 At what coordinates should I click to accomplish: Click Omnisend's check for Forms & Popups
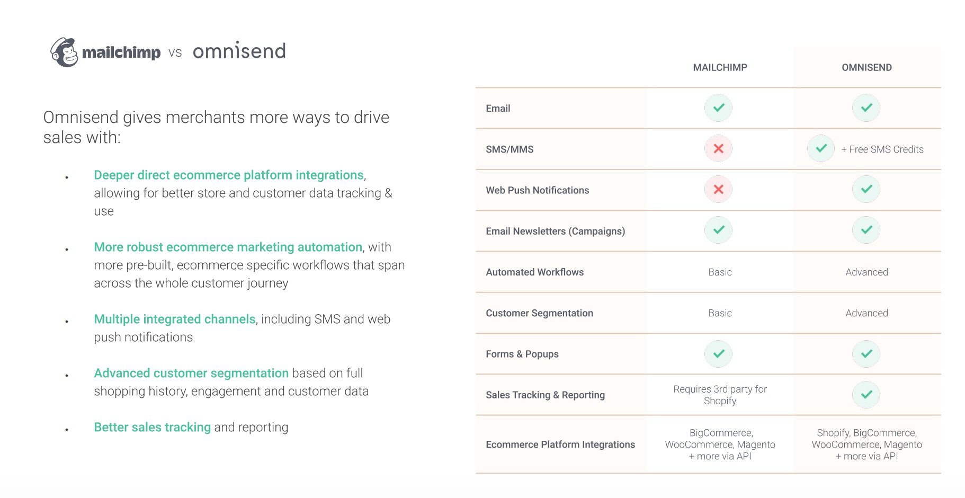[866, 354]
